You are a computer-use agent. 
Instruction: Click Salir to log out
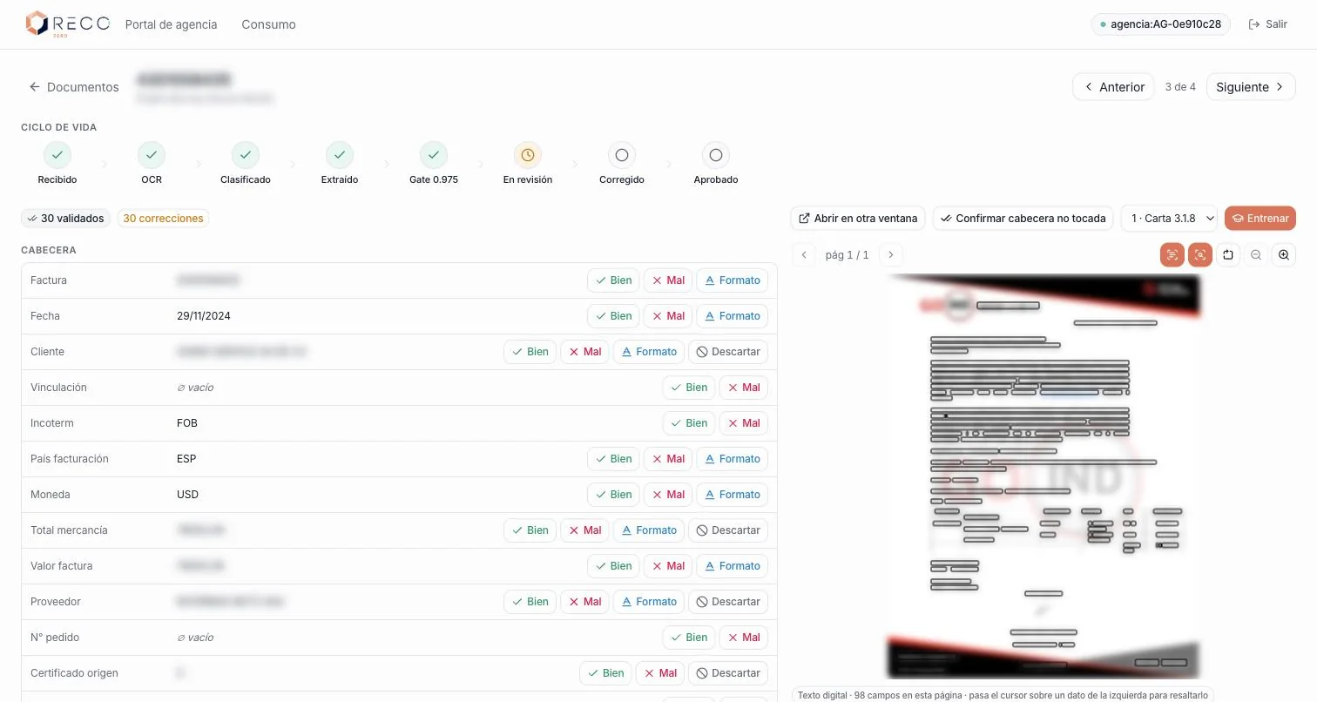click(1268, 24)
